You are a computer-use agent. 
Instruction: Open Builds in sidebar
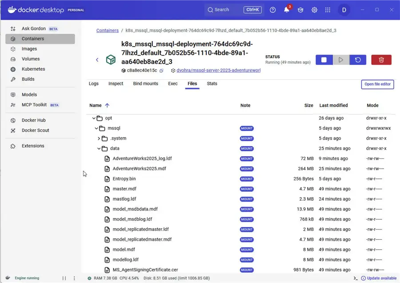40,79
